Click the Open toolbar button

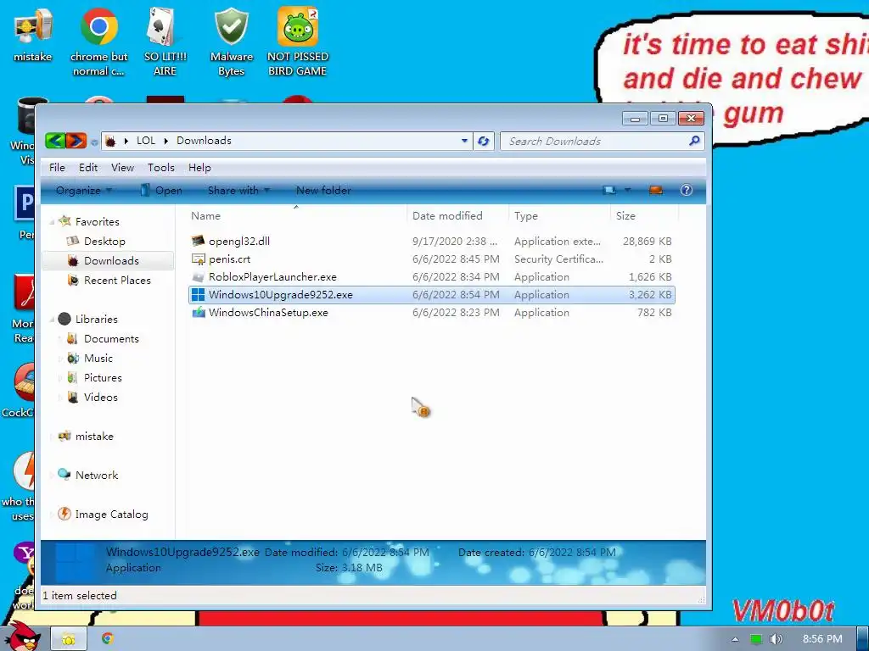(161, 191)
